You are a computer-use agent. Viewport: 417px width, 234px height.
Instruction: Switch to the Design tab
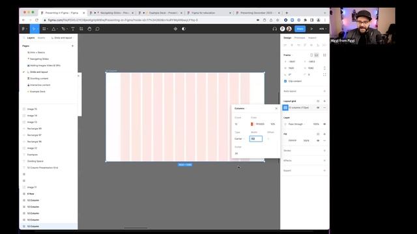[287, 38]
